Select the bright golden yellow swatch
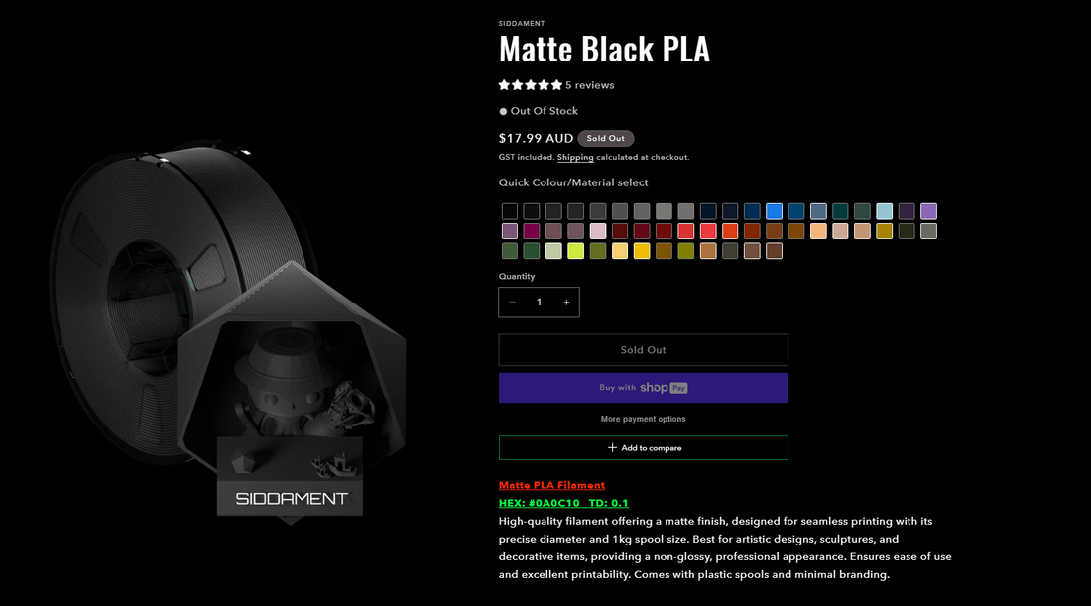The width and height of the screenshot is (1091, 606). (x=642, y=251)
